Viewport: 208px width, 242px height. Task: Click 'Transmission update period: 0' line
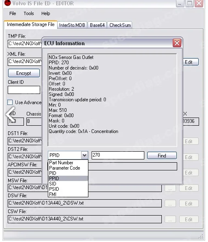[77, 100]
